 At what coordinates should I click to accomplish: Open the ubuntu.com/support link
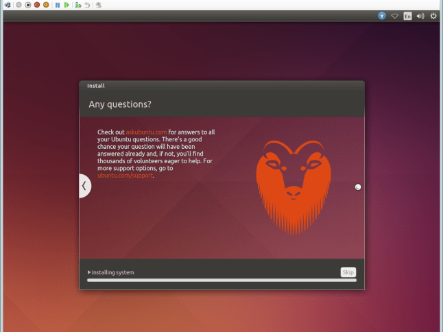[x=125, y=175]
